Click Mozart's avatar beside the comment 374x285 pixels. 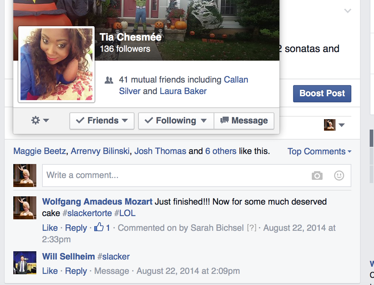(25, 208)
